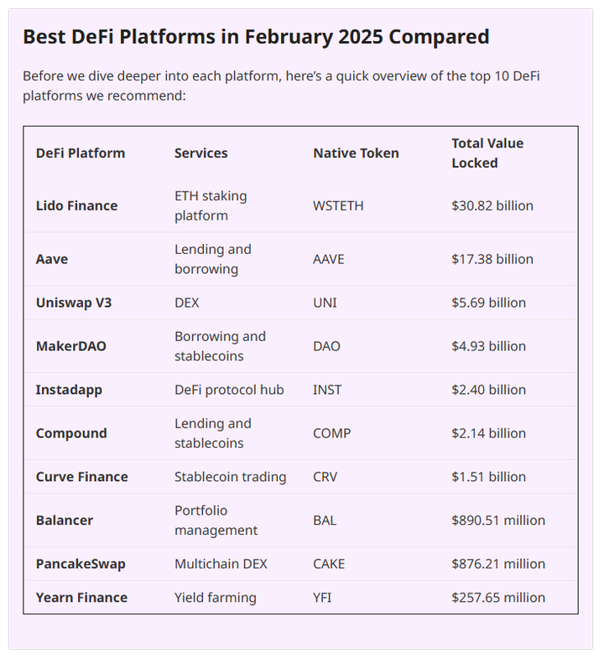Viewport: 604px width, 658px height.
Task: Click the MakerDAO platform cell
Action: (x=71, y=346)
